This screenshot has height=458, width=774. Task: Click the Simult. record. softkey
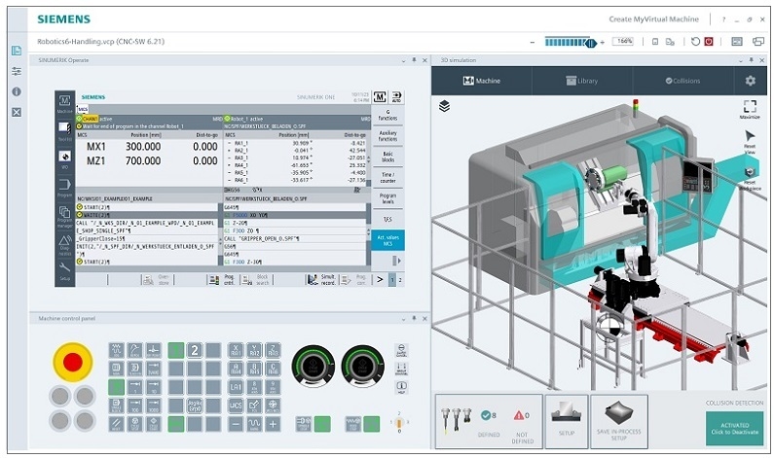[x=321, y=279]
